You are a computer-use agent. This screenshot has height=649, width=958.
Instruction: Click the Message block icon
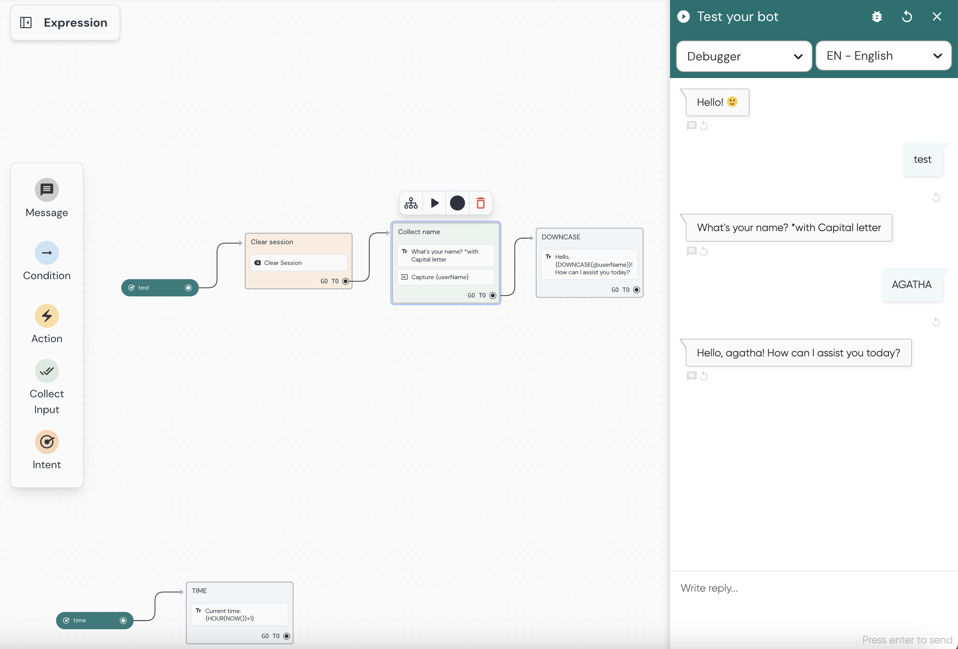point(46,190)
